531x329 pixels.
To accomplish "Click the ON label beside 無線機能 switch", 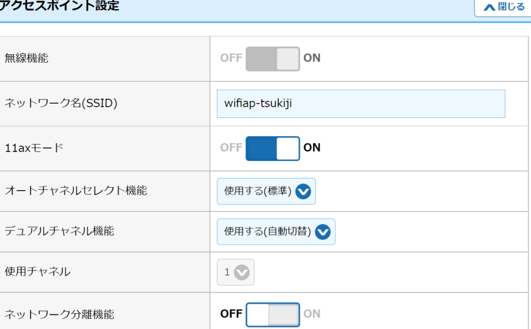I will (x=312, y=58).
